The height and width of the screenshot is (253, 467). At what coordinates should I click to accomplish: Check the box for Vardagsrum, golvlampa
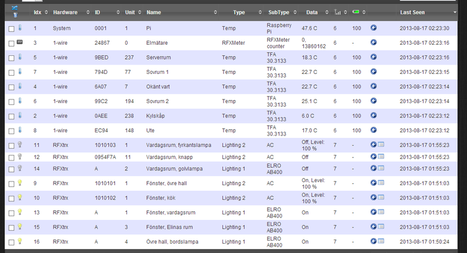tap(11, 168)
